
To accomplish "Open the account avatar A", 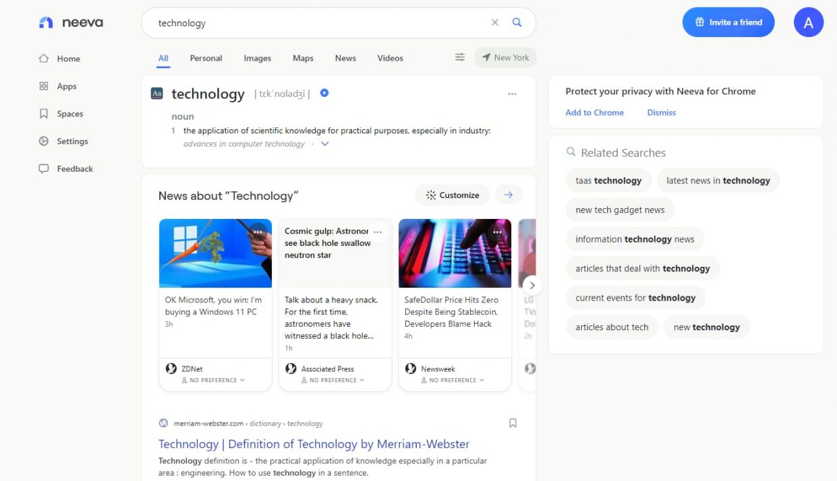I will point(809,23).
